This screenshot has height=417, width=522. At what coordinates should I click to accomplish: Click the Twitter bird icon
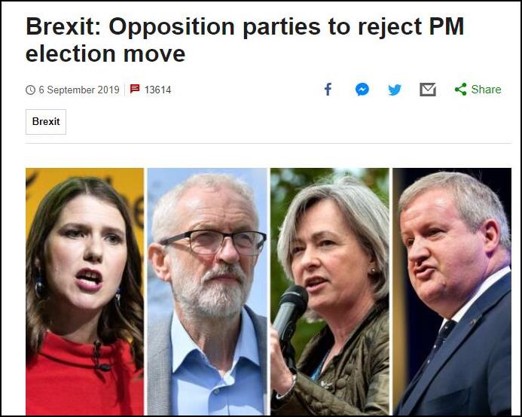[395, 90]
